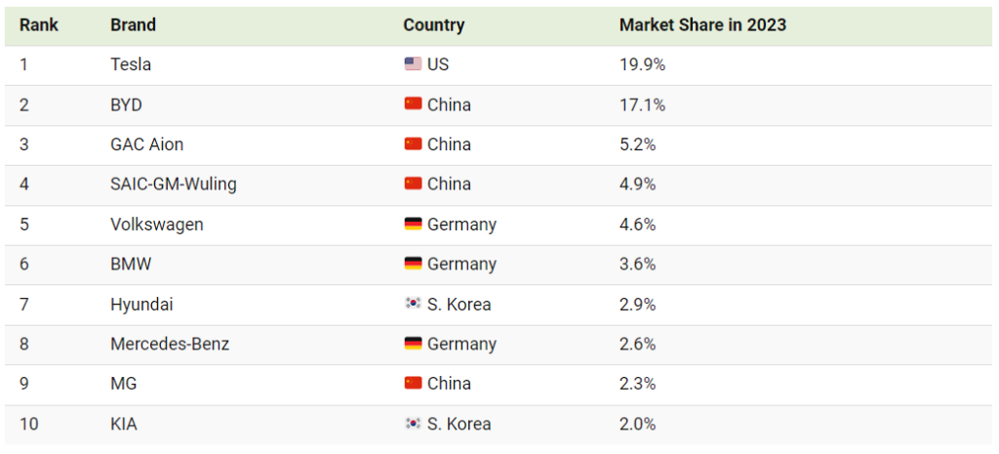Click China flag icon in BYD row

click(x=413, y=104)
